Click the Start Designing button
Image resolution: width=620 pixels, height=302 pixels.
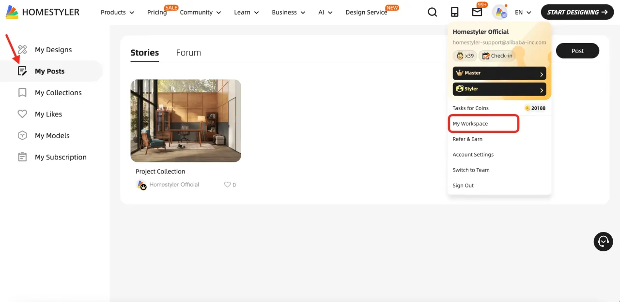coord(577,12)
